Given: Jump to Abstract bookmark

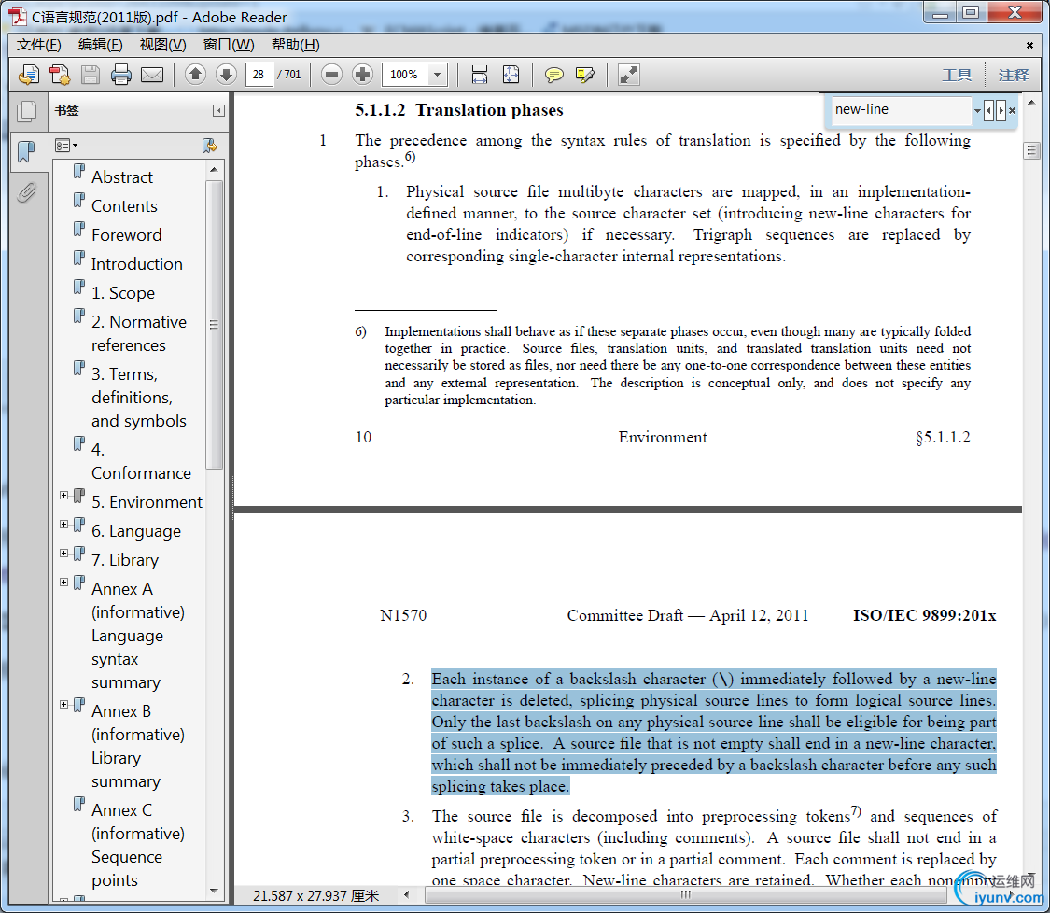Looking at the screenshot, I should [x=122, y=177].
